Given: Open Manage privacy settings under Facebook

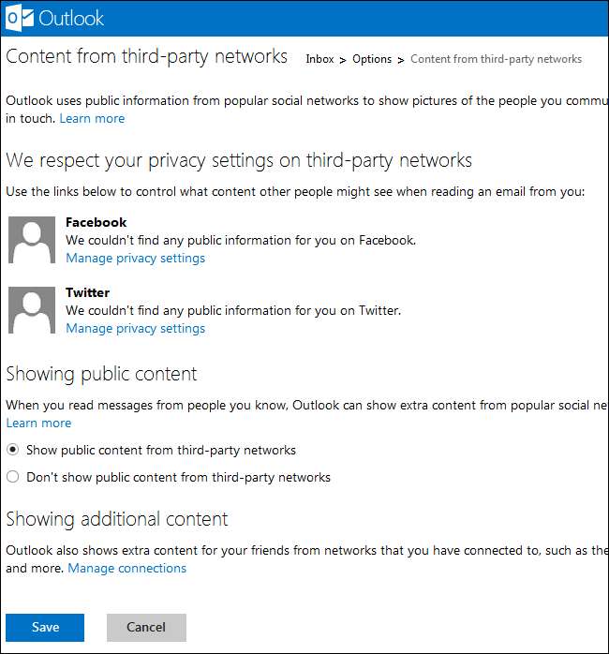Looking at the screenshot, I should pyautogui.click(x=135, y=258).
